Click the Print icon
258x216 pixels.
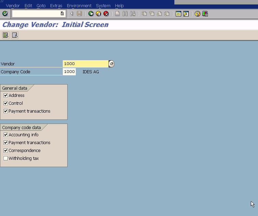117,14
